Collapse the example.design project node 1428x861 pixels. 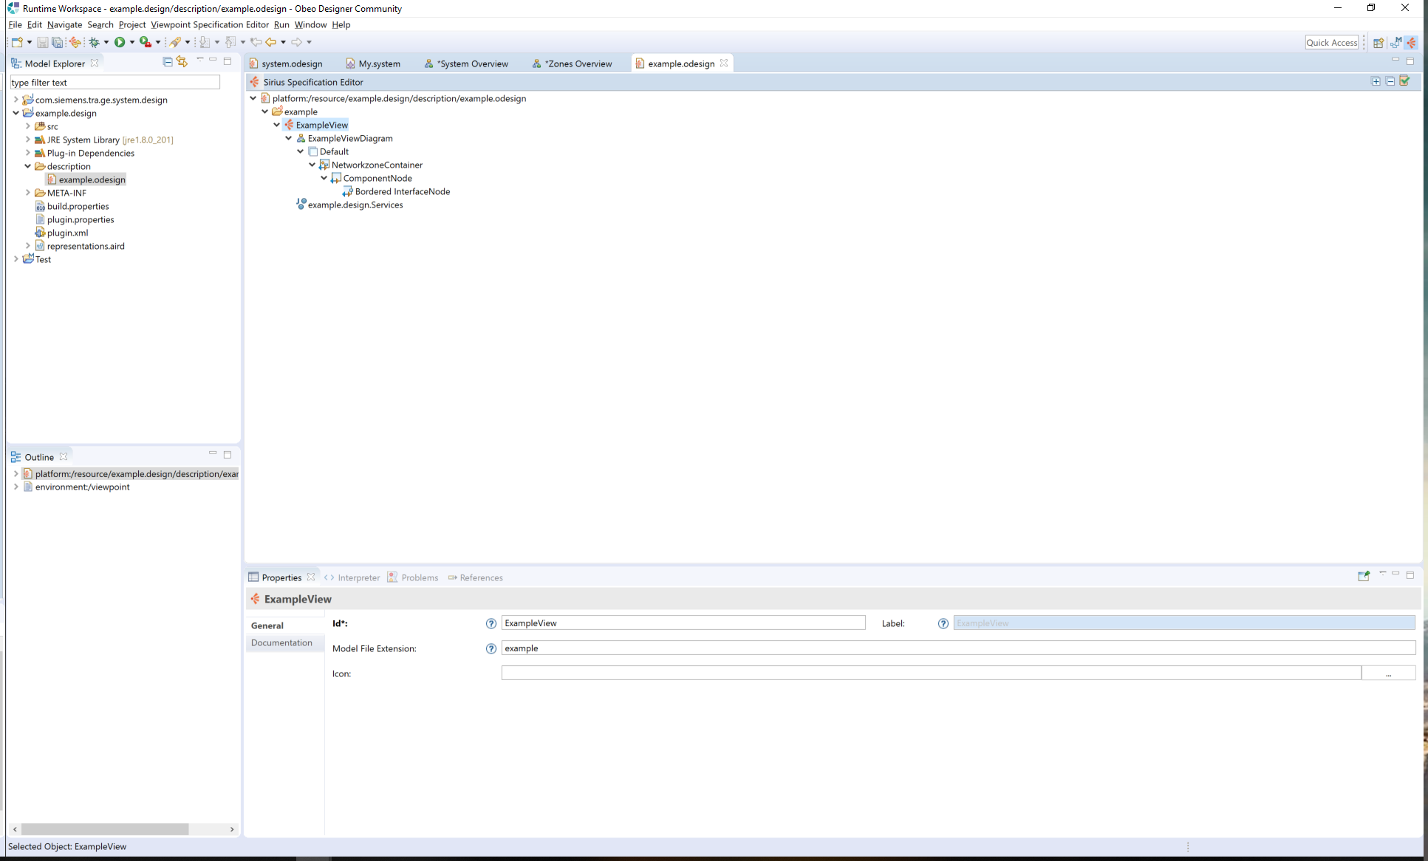16,113
